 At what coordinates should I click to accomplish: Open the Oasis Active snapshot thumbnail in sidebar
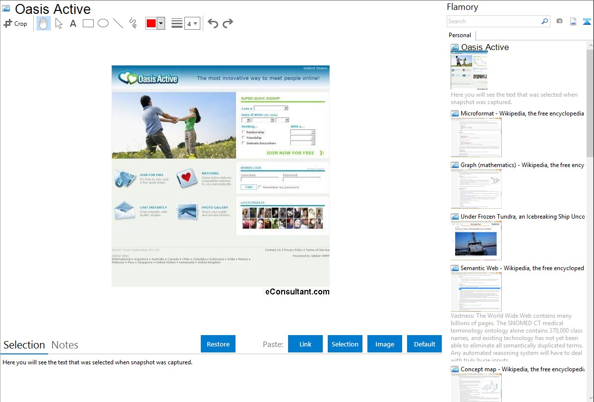(470, 70)
